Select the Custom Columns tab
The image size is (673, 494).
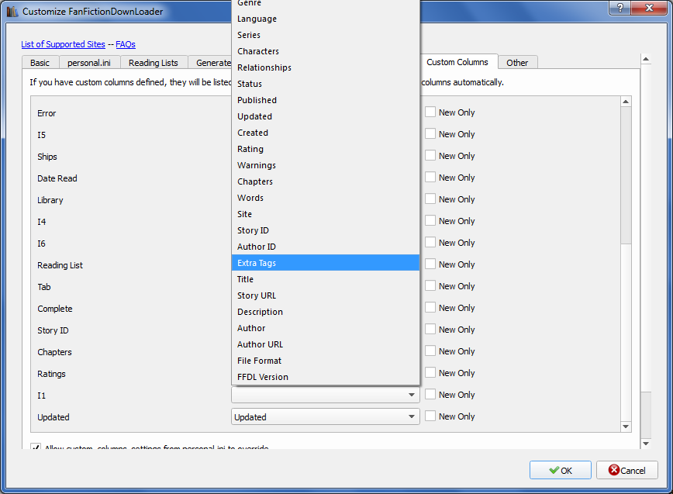tap(457, 62)
